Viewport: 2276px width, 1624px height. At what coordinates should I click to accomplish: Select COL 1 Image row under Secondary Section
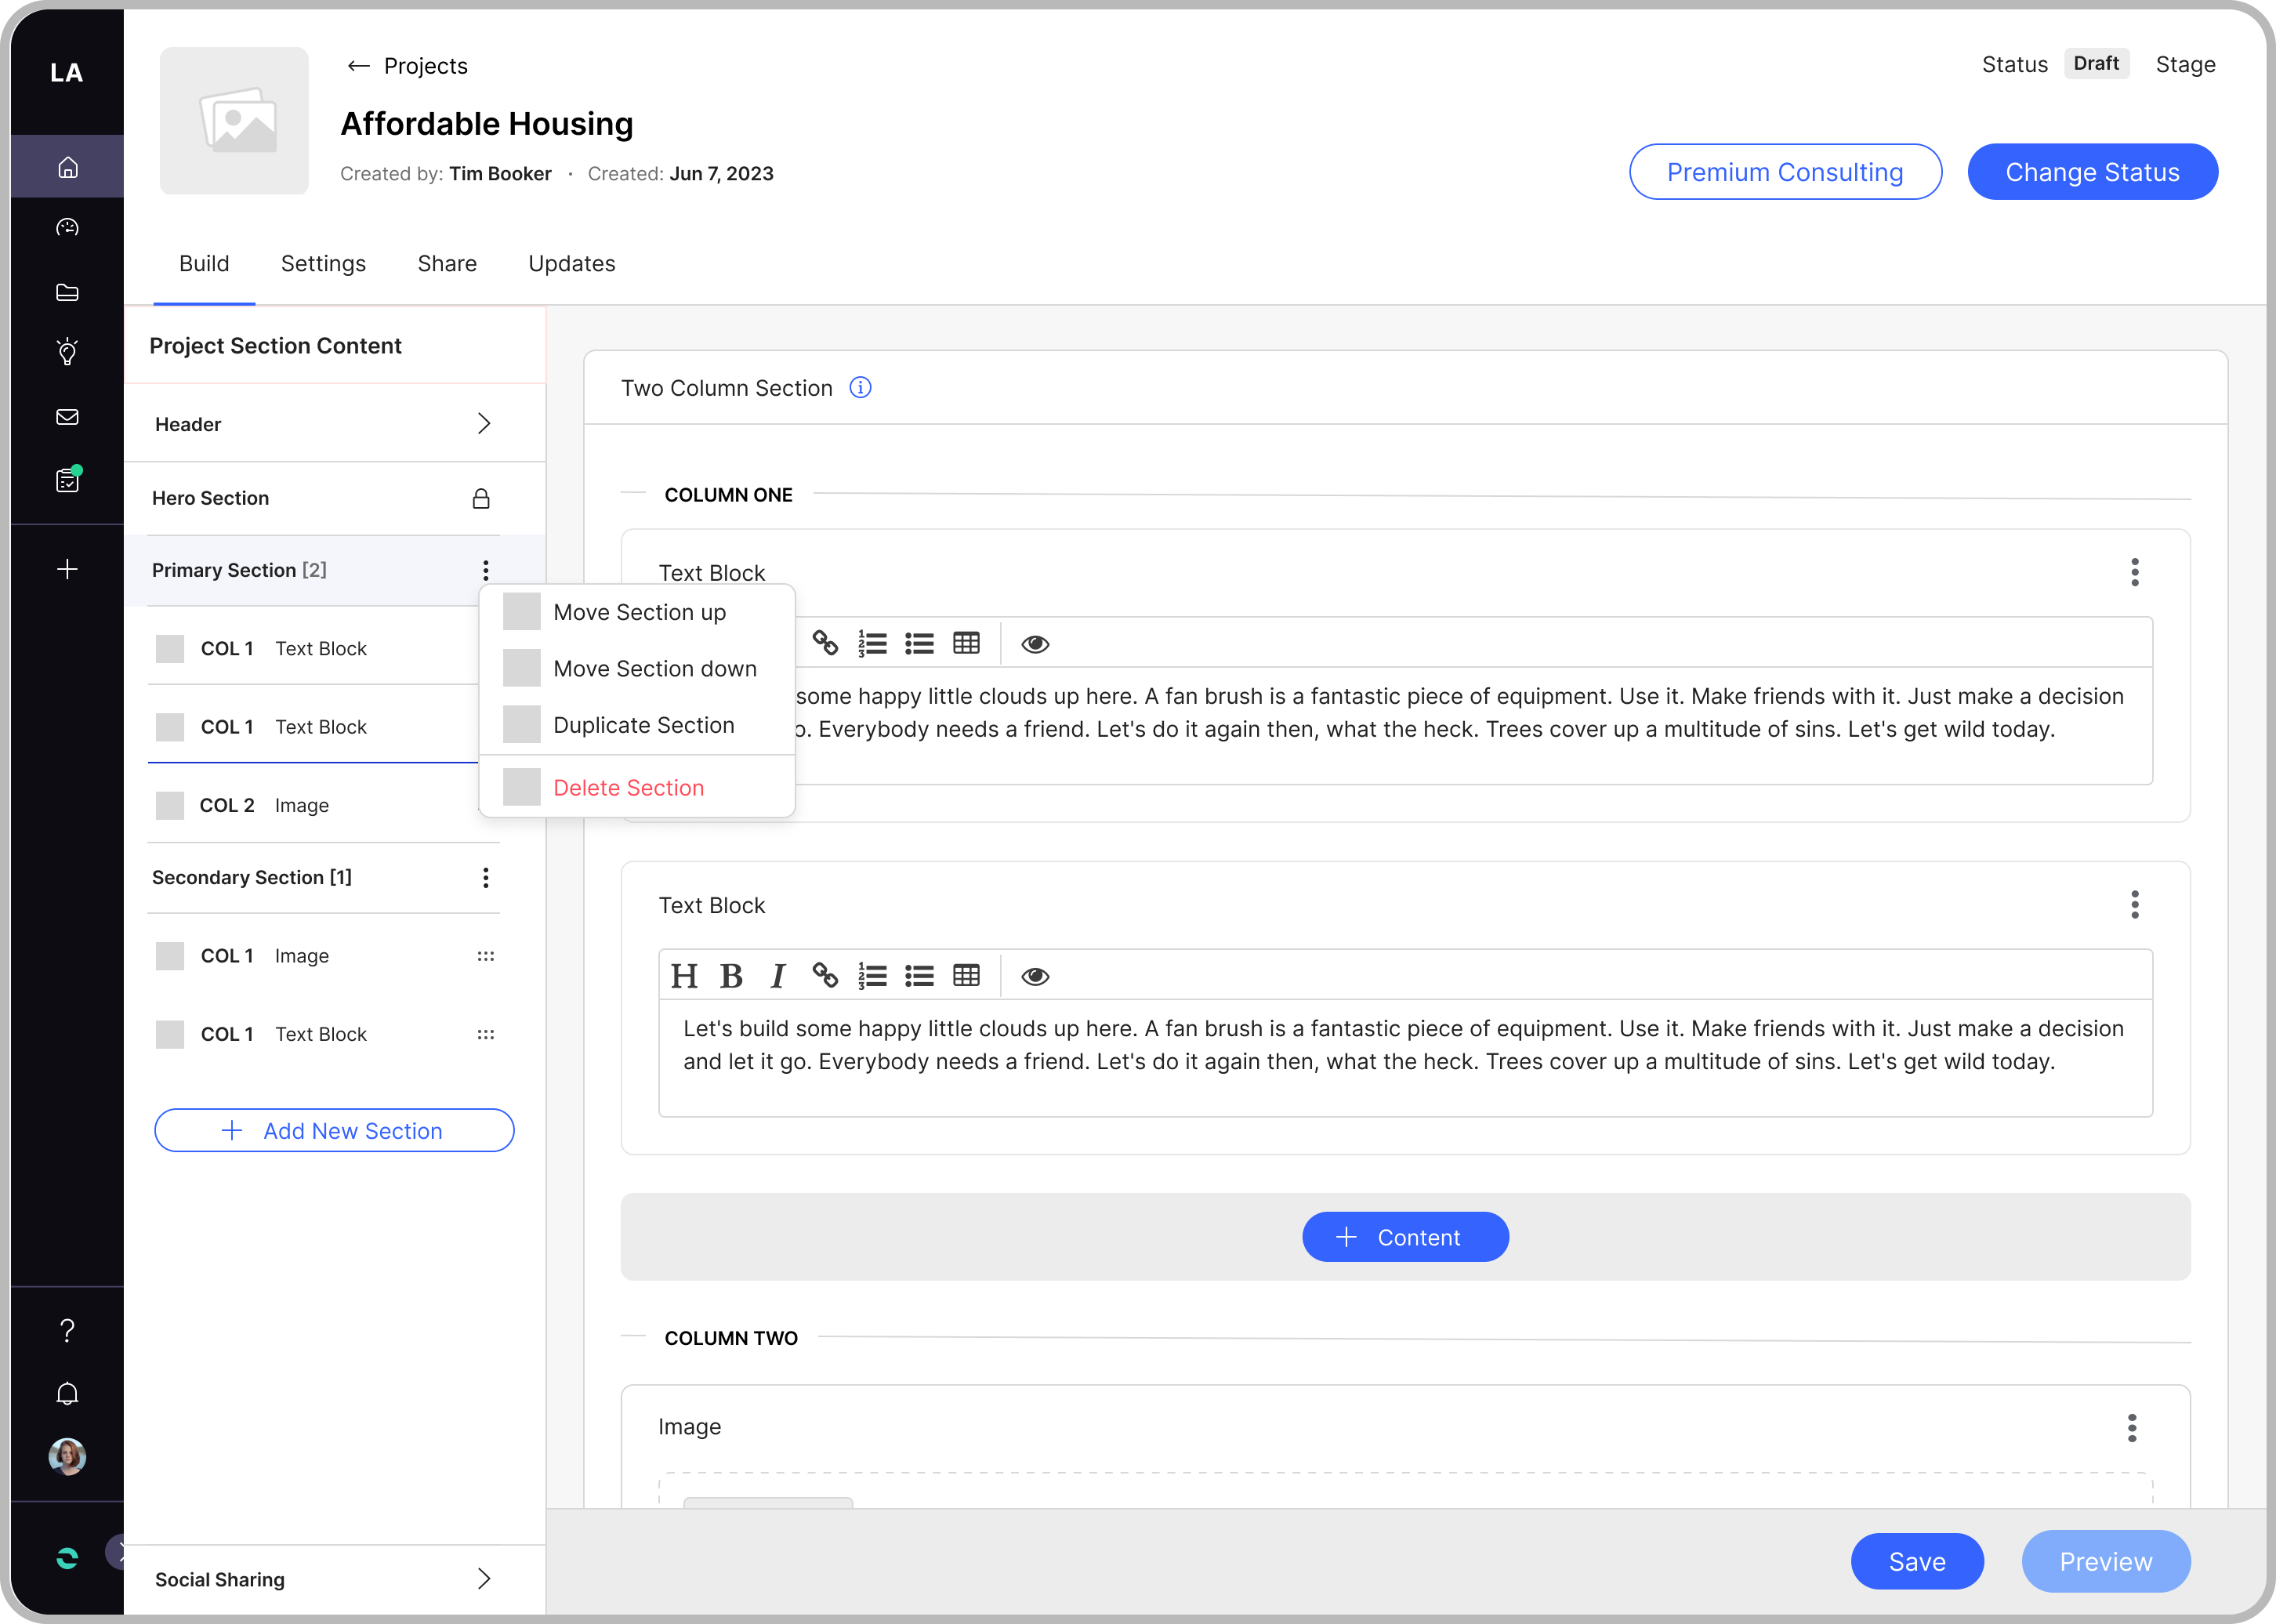323,956
